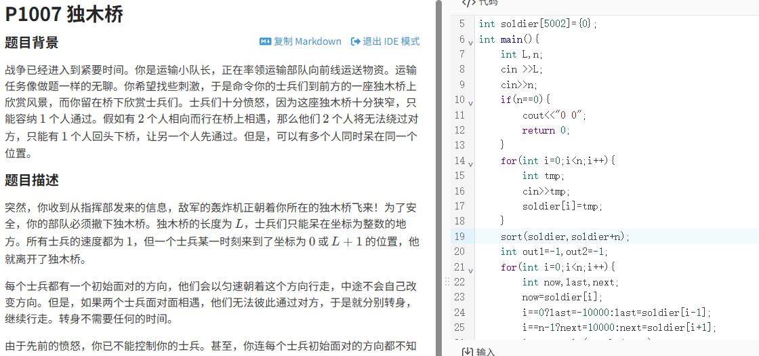Screen dimensions: 759x356
Task: Place cursor on the int main(){ line
Action: 509,39
